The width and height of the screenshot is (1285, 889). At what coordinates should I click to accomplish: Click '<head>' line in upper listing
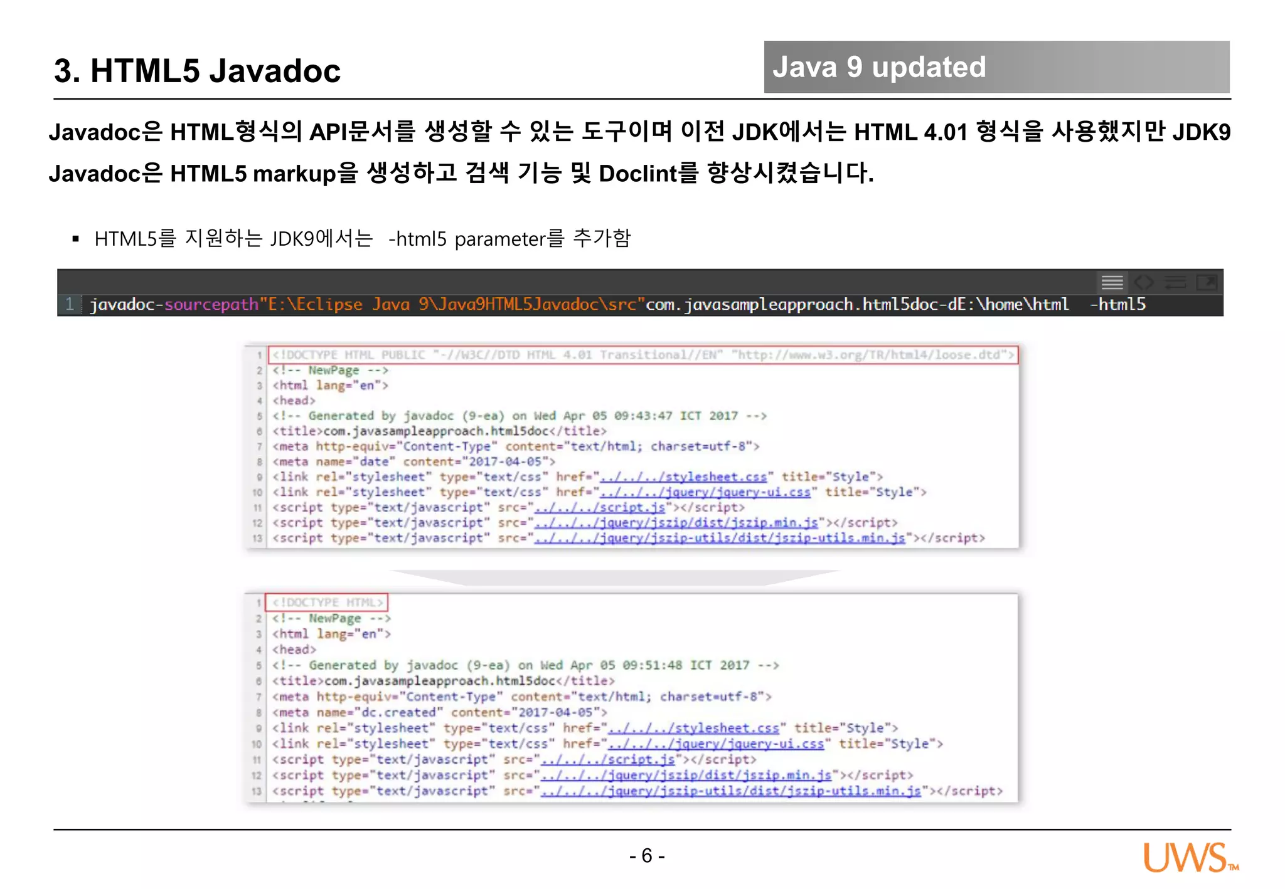pyautogui.click(x=294, y=401)
